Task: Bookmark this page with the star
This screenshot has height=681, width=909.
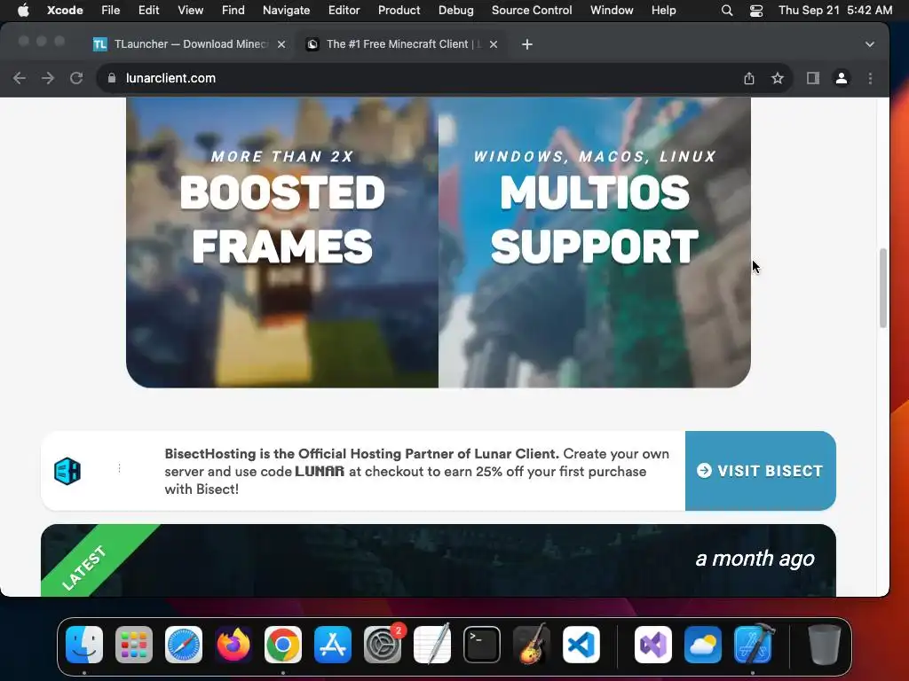Action: (778, 78)
